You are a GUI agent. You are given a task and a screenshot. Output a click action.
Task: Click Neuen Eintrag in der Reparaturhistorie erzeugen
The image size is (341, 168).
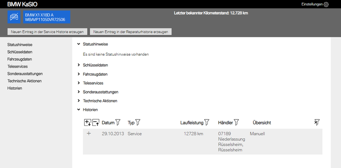click(131, 32)
